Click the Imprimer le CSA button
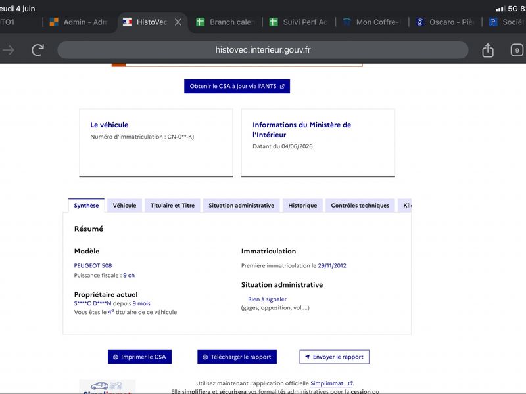The width and height of the screenshot is (526, 394). pos(139,357)
